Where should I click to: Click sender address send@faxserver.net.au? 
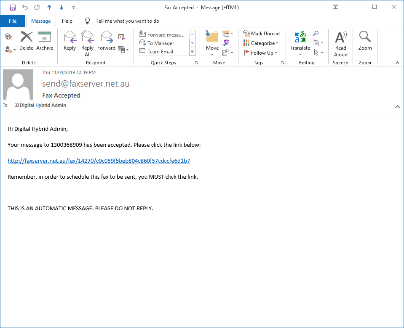(x=86, y=84)
